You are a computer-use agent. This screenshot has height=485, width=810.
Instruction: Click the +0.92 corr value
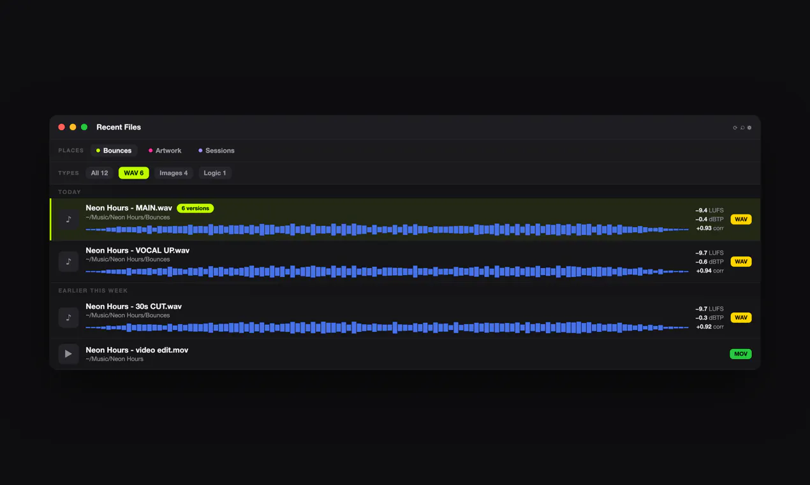pyautogui.click(x=710, y=327)
